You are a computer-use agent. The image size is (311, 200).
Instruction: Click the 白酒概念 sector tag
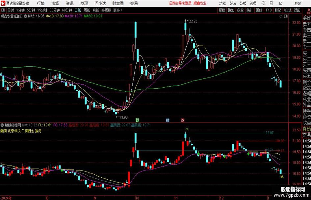[x=28, y=131]
